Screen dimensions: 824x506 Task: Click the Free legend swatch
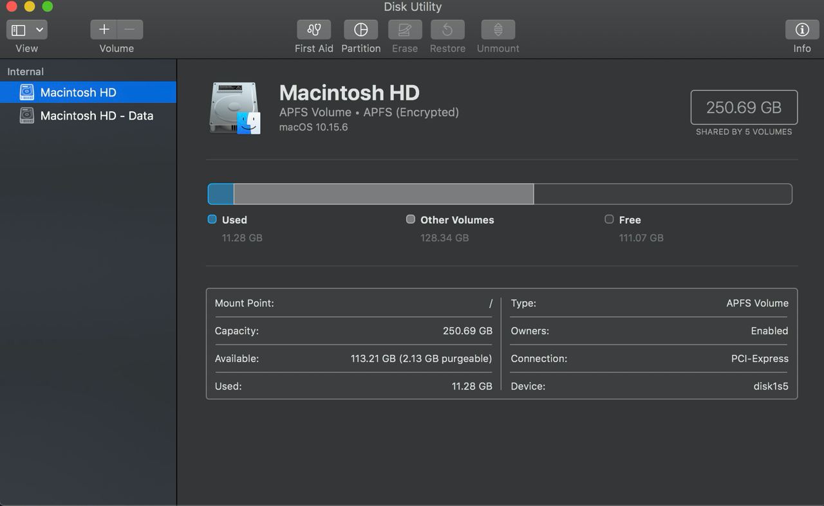coord(609,219)
